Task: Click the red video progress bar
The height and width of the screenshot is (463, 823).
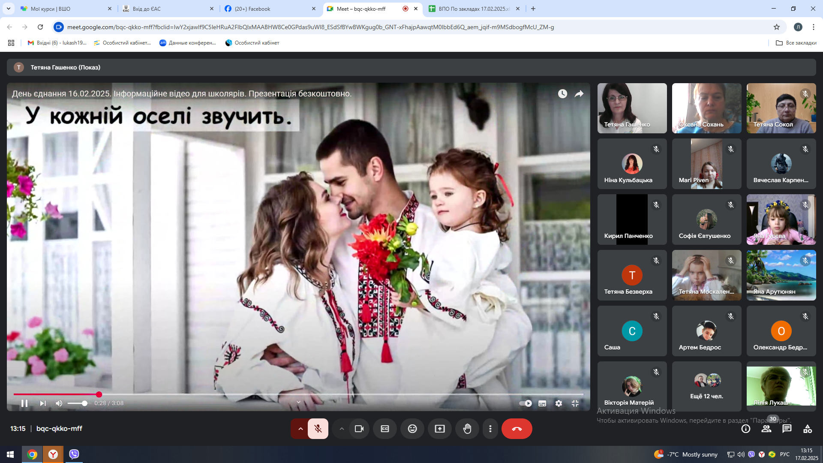Action: [x=56, y=394]
